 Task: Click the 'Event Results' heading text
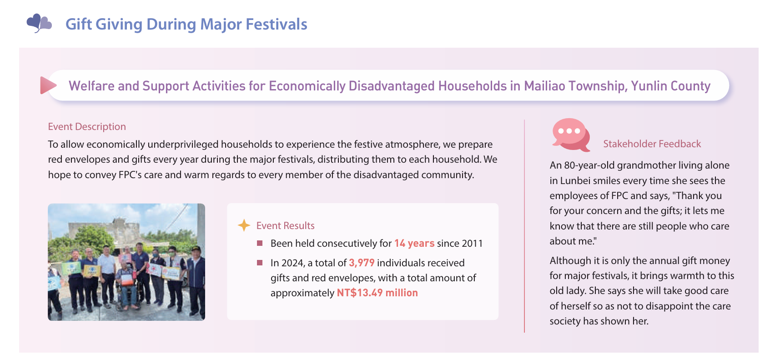pyautogui.click(x=285, y=226)
